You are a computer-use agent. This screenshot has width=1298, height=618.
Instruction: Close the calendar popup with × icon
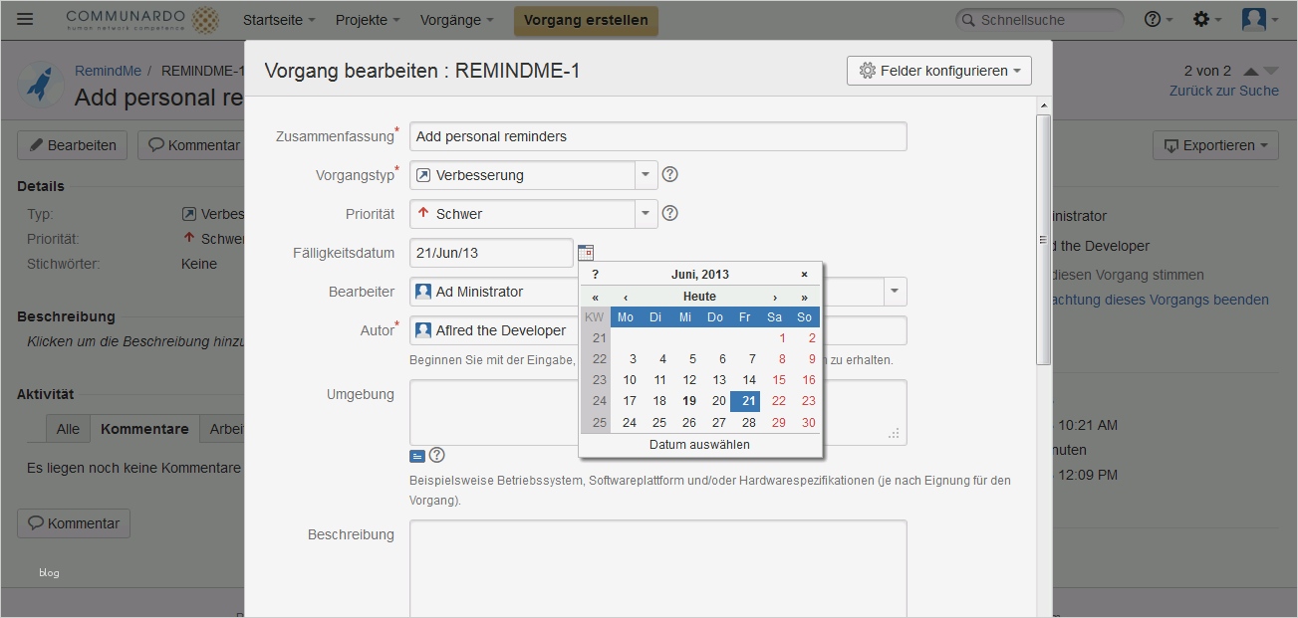coord(805,274)
